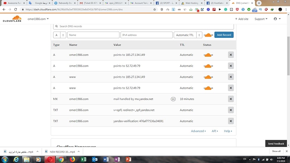Click the volume icon in system tray
The width and height of the screenshot is (290, 163).
click(272, 160)
